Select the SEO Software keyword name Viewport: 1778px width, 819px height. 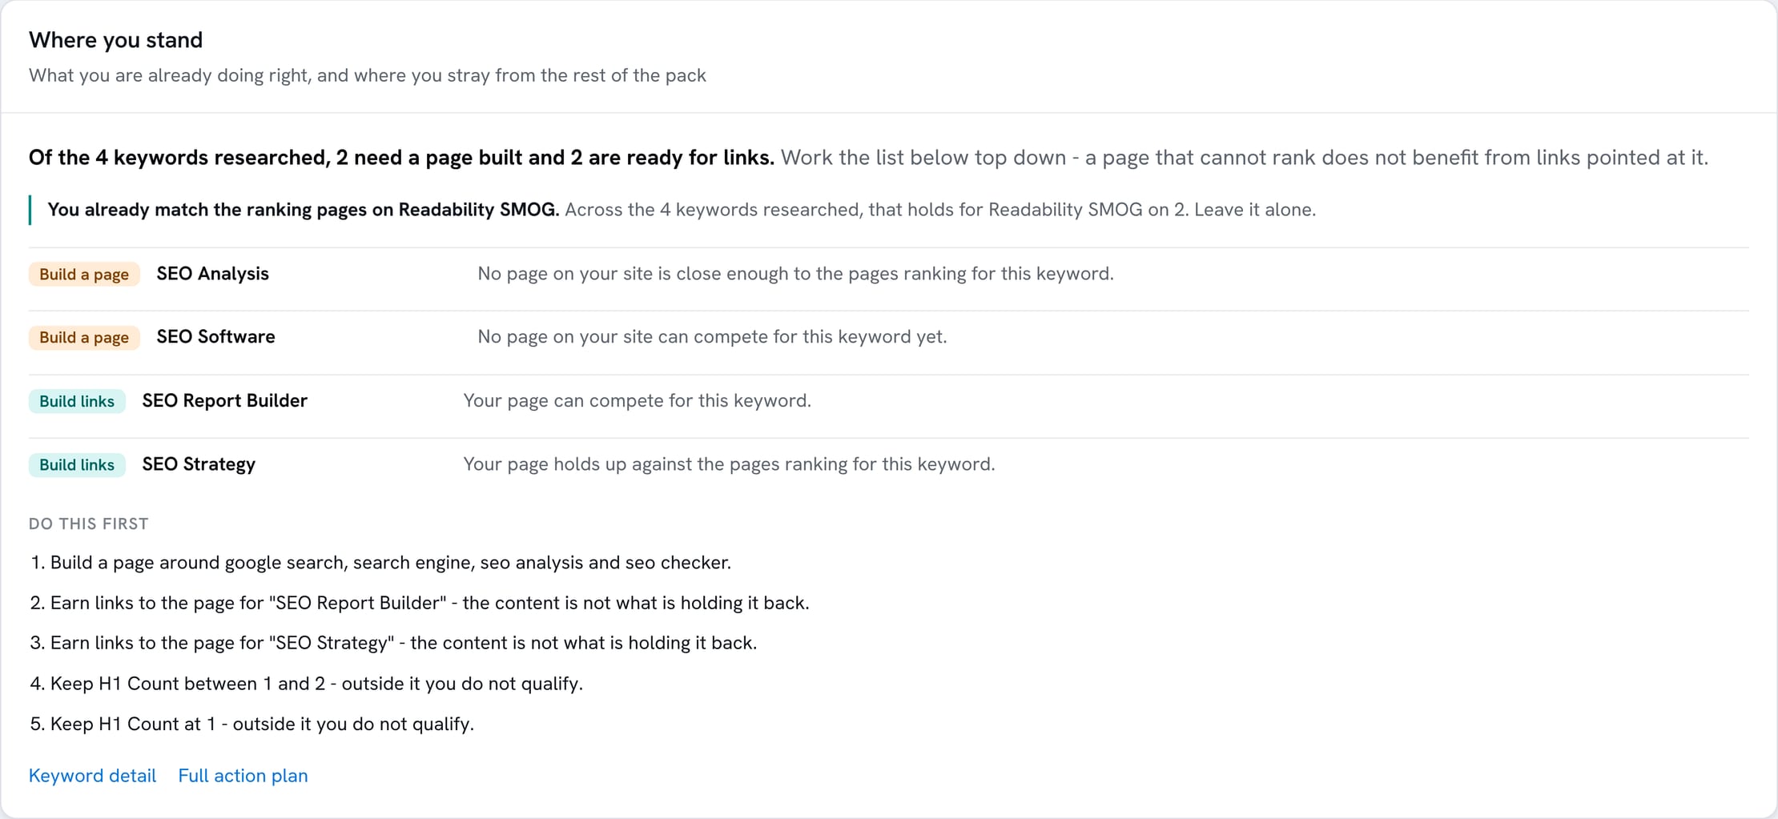pos(215,336)
